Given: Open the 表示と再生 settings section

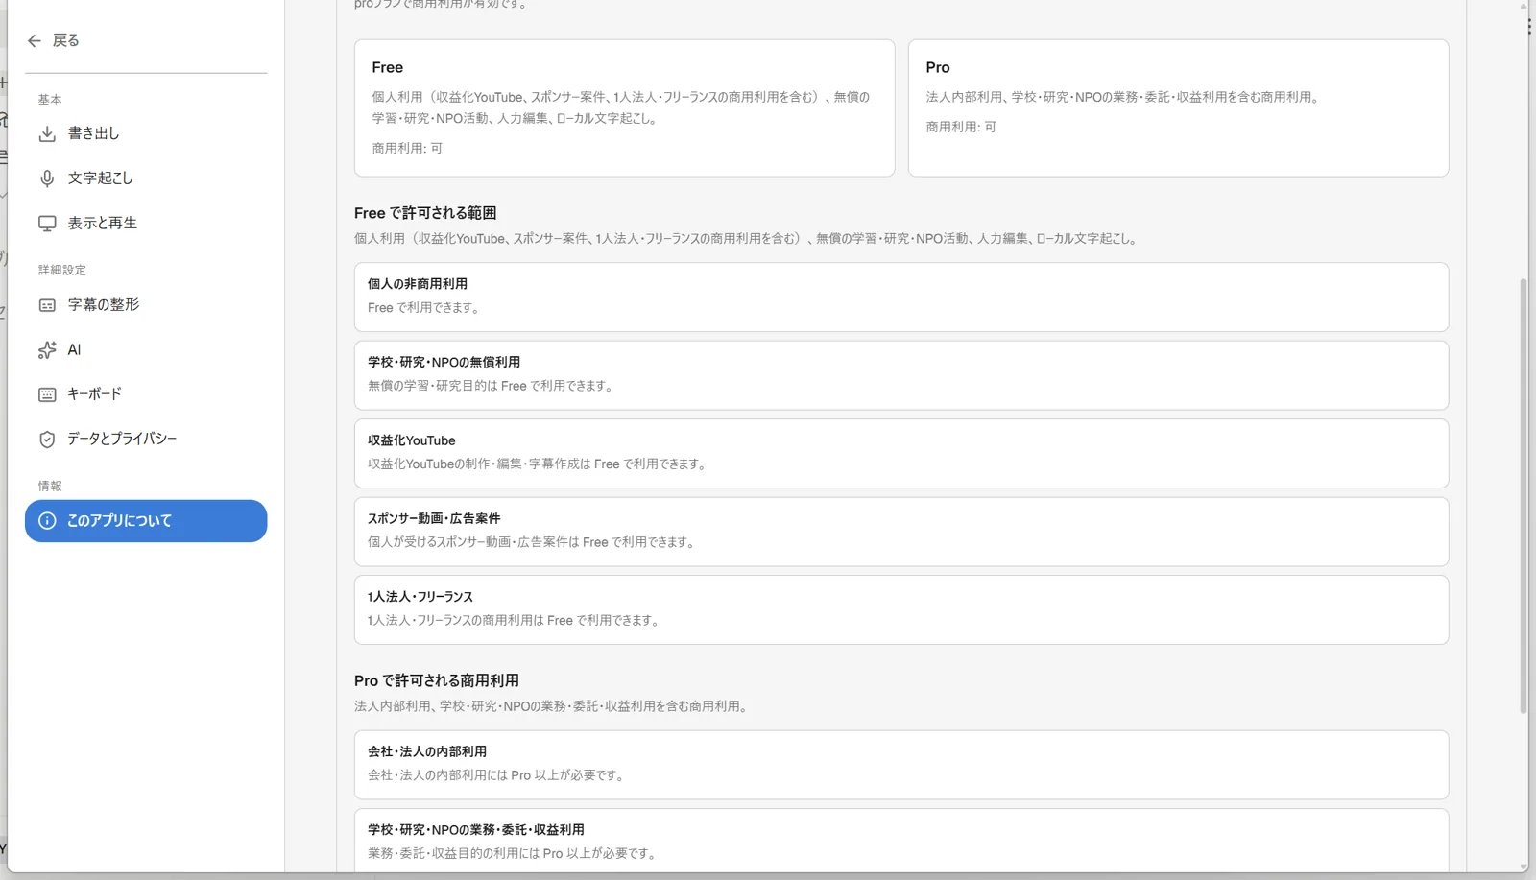Looking at the screenshot, I should tap(146, 224).
